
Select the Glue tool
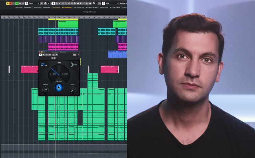click(69, 3)
